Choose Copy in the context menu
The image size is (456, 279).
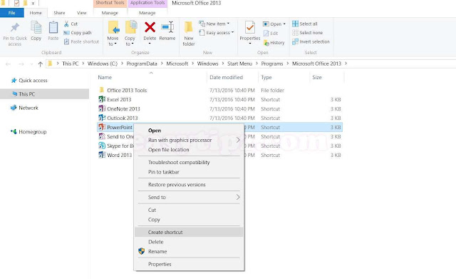(x=189, y=220)
